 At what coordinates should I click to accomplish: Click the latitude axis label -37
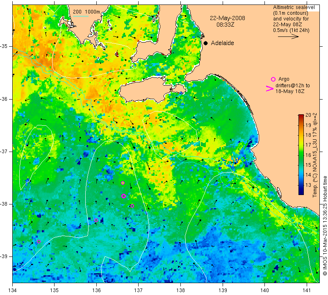tap(4, 151)
